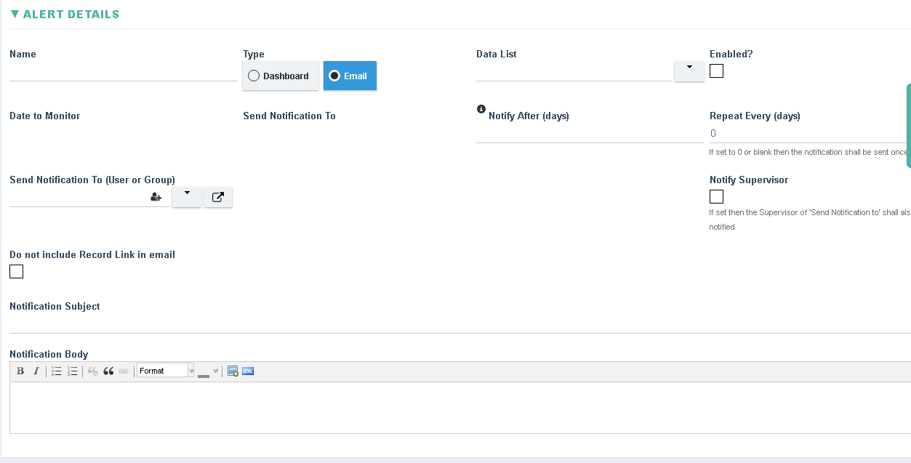The image size is (911, 463).
Task: Enable the Notify Supervisor checkbox
Action: 716,197
